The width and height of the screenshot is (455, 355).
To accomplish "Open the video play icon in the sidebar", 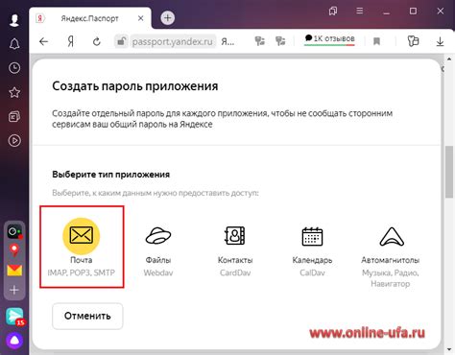I will pyautogui.click(x=14, y=141).
